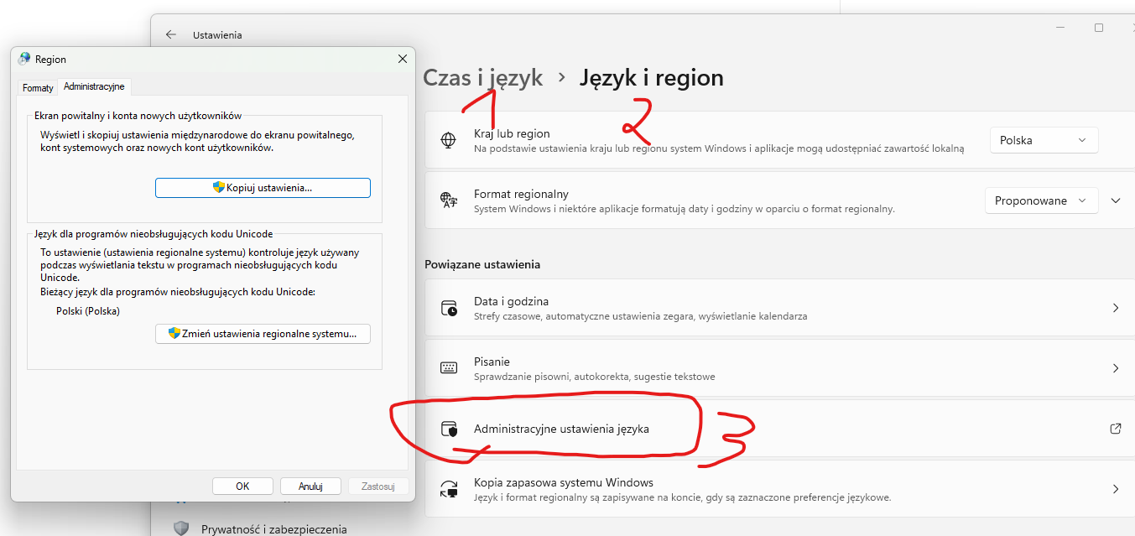Click the Kopia zapasowa systemu Windows sync icon
This screenshot has height=536, width=1135.
pos(449,489)
